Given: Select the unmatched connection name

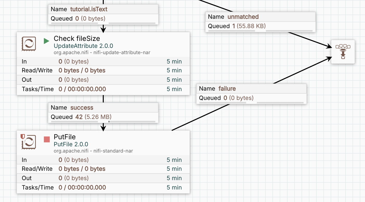Looking at the screenshot, I should 243,17.
